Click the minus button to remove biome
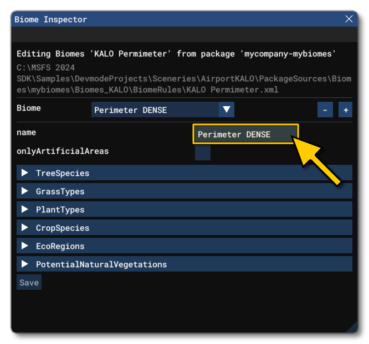 [325, 110]
